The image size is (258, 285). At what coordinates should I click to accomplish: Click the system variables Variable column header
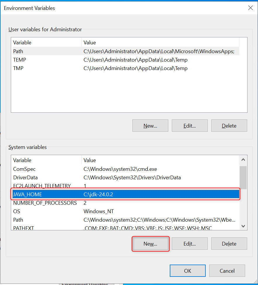47,160
